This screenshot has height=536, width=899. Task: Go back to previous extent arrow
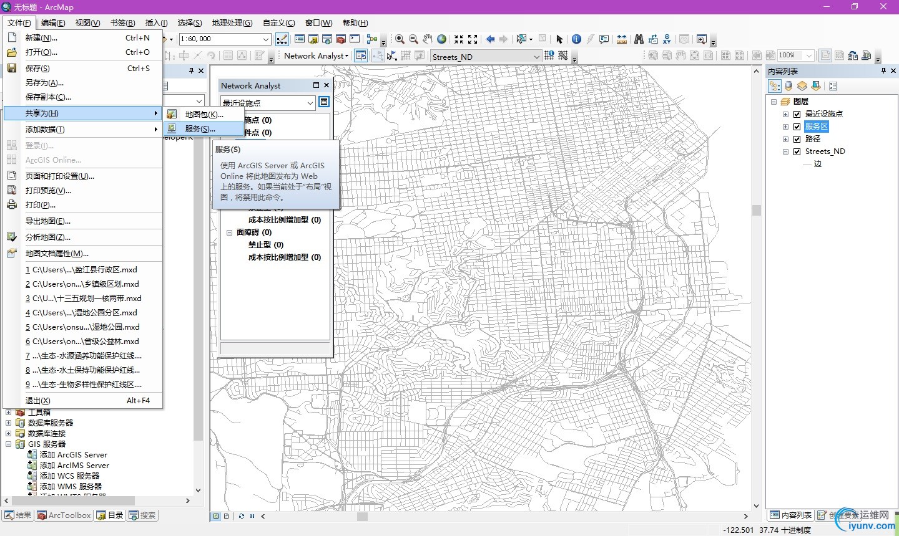point(490,39)
